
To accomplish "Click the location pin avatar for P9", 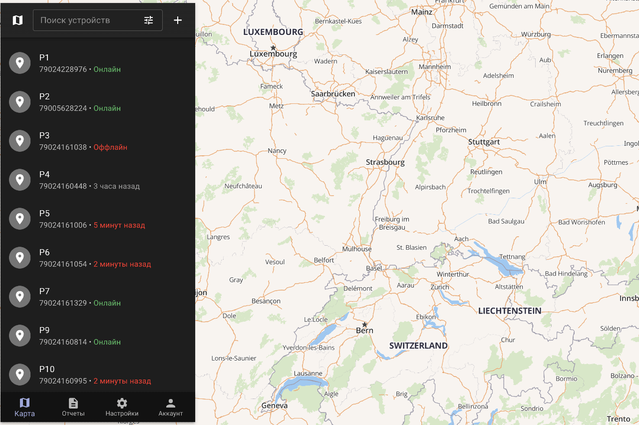I will [x=20, y=336].
